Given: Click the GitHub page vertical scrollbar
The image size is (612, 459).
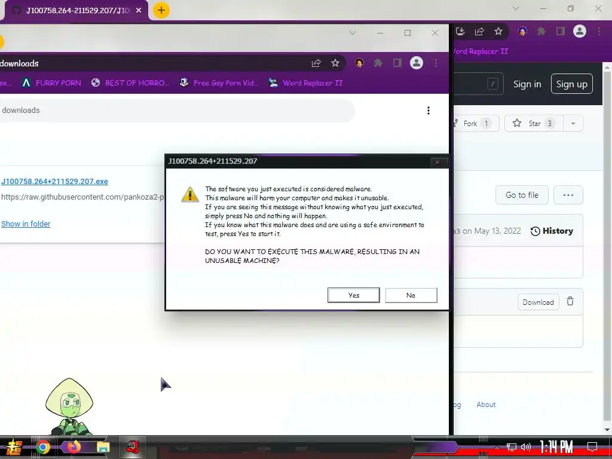Looking at the screenshot, I should [x=607, y=246].
